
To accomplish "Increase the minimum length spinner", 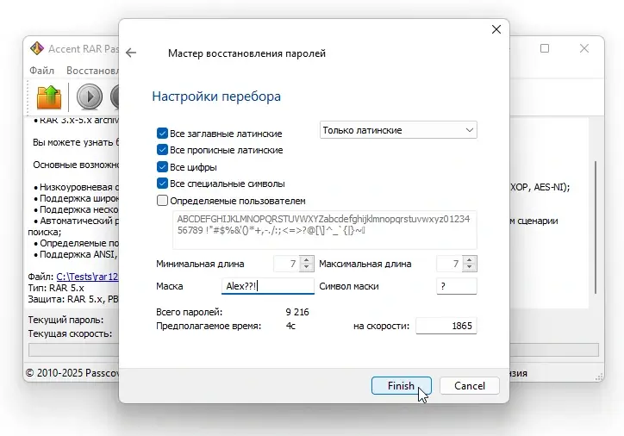I will (x=307, y=259).
